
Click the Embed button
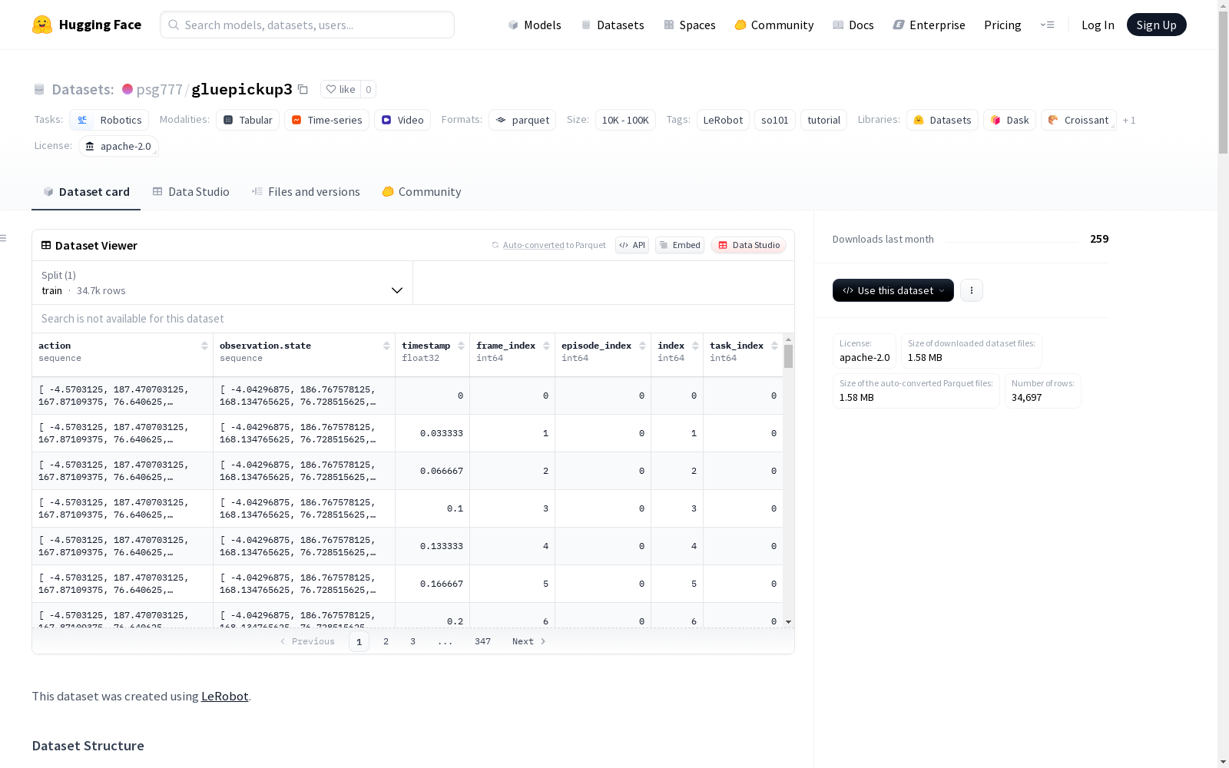(x=680, y=245)
